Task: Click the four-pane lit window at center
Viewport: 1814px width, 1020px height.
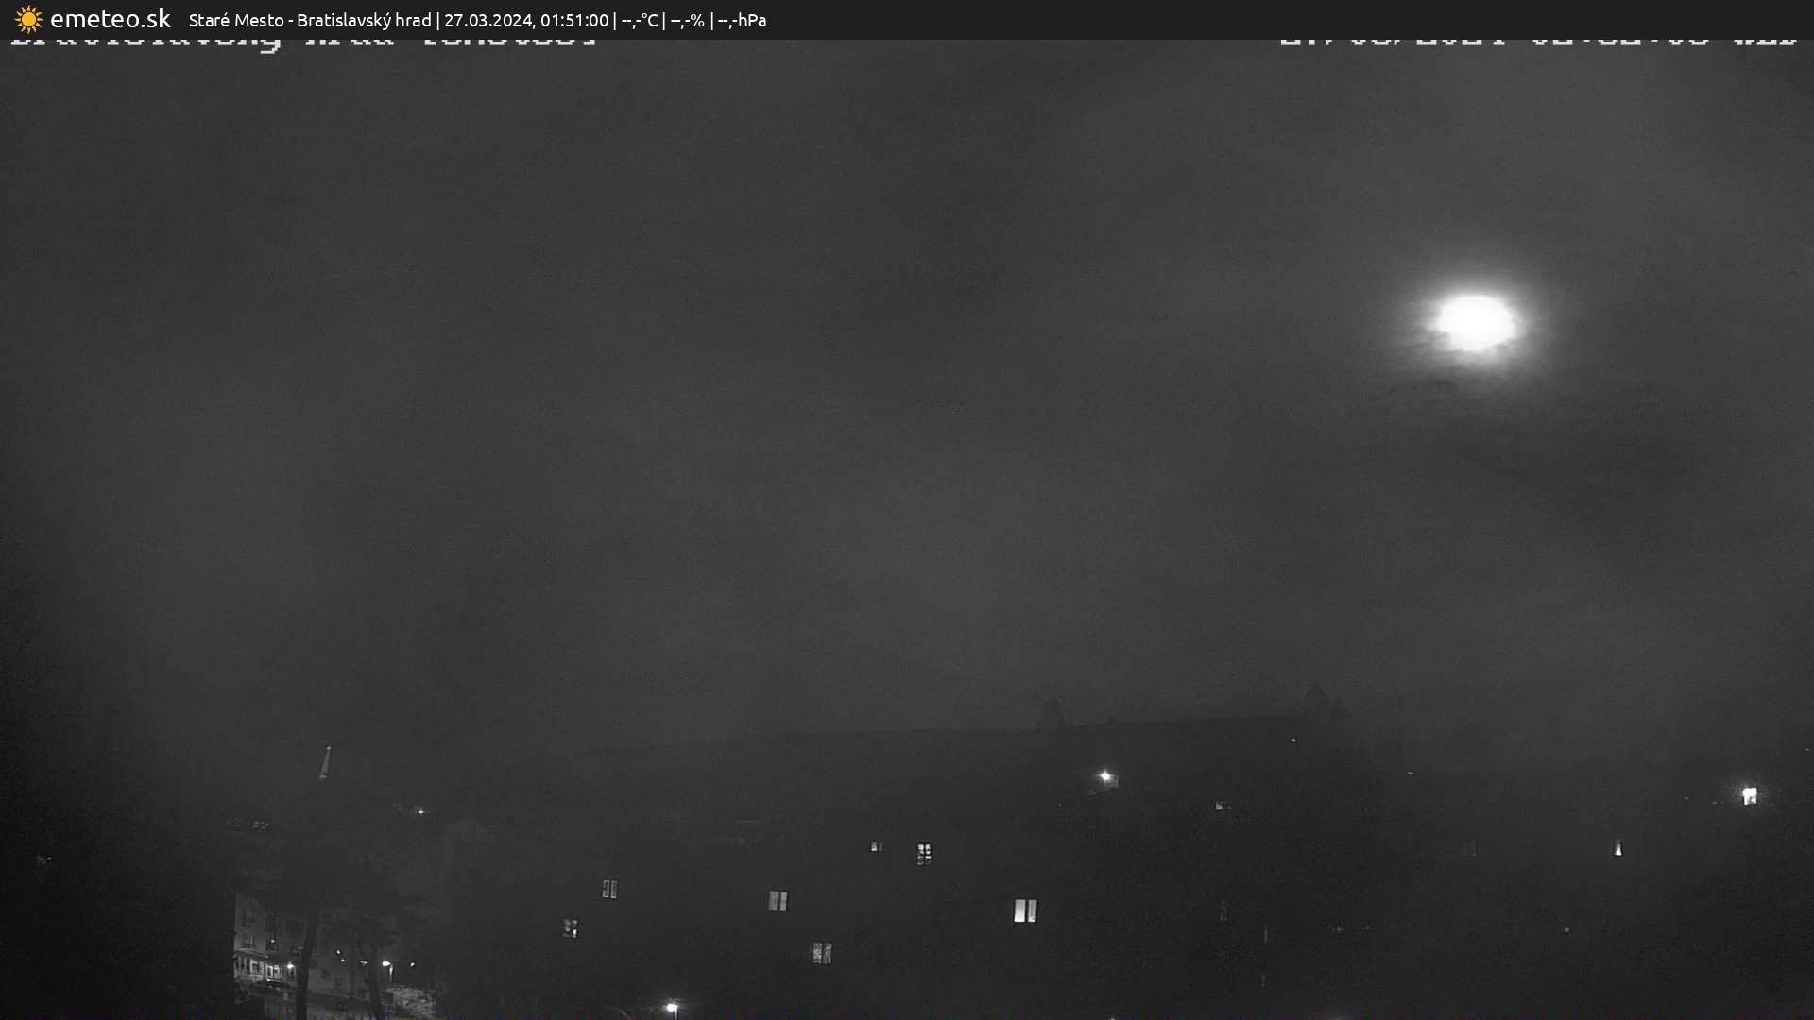Action: click(924, 854)
